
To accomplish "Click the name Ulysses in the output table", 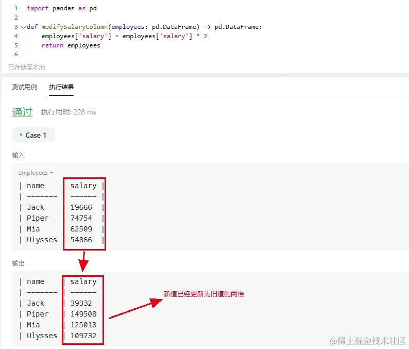I will tap(42, 336).
